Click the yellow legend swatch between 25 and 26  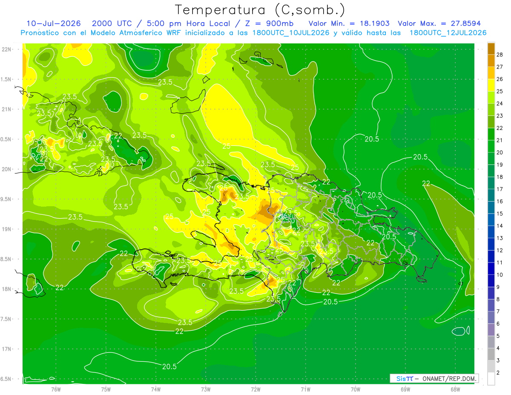coord(491,85)
